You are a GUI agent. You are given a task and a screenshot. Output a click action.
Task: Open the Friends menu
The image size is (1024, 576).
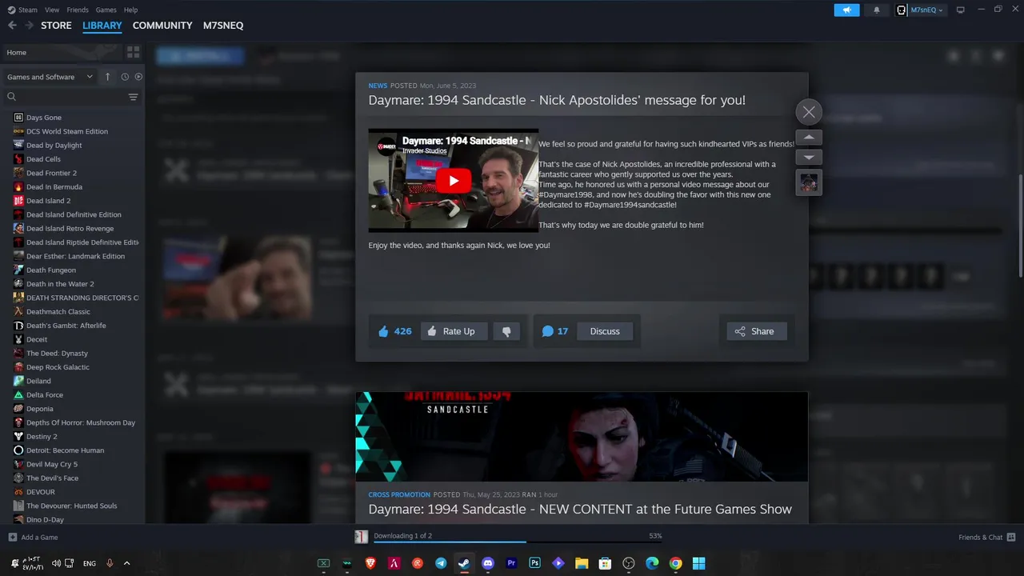(78, 10)
